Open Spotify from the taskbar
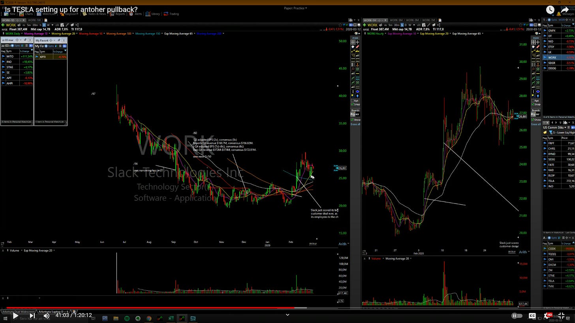The height and width of the screenshot is (323, 575). point(127,318)
